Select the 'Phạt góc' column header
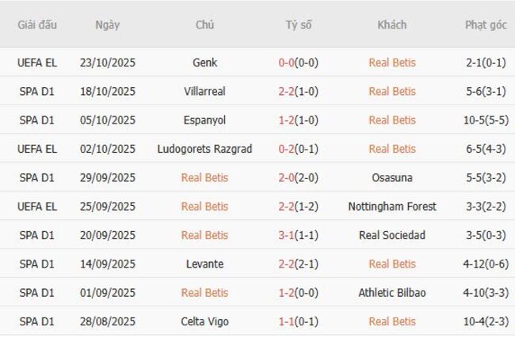 (486, 25)
